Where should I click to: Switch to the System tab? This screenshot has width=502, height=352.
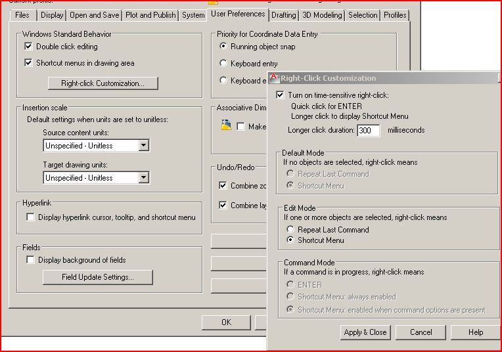point(193,15)
